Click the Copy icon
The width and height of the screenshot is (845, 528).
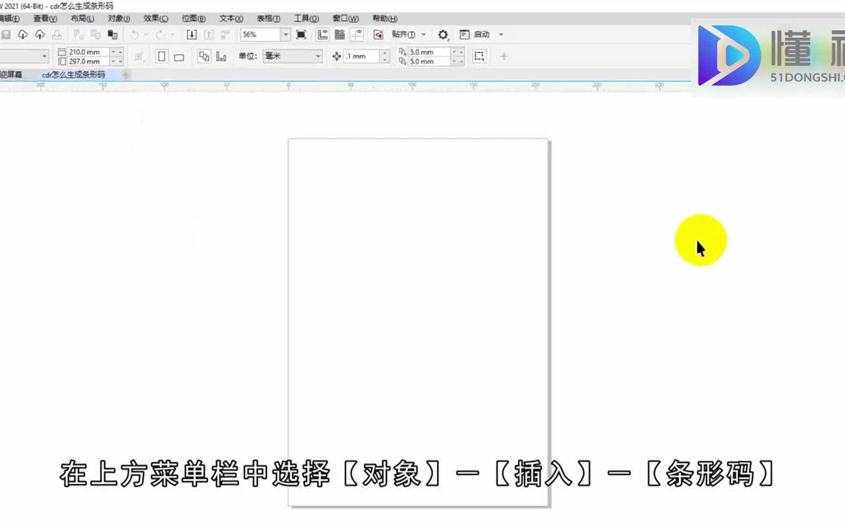95,35
